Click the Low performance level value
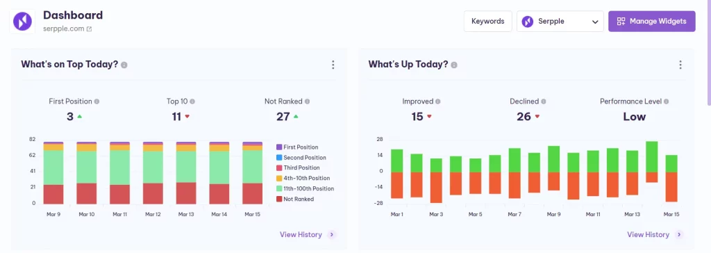 click(x=635, y=117)
